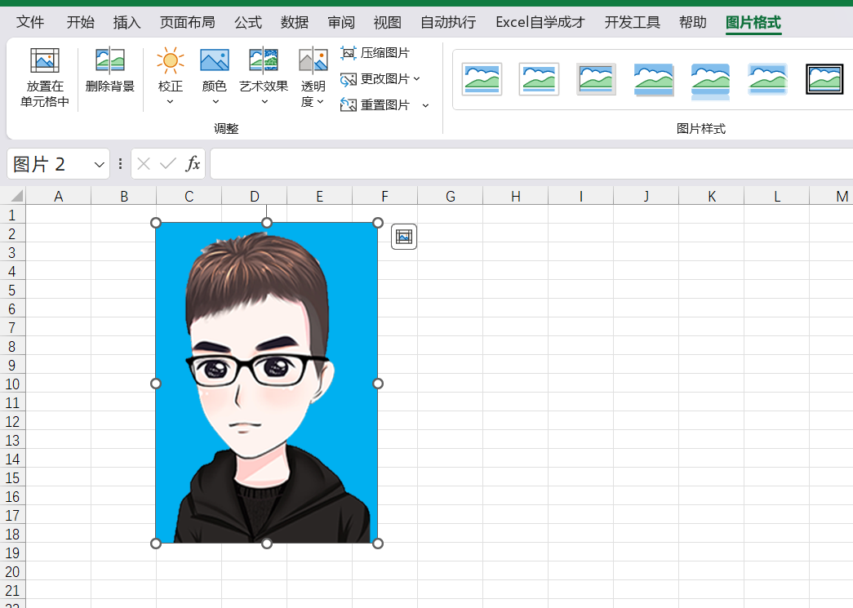Expand the Name Box dropdown arrow
Viewport: 853px width, 608px height.
[x=99, y=164]
